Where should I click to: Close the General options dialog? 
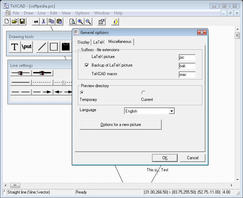[202, 32]
